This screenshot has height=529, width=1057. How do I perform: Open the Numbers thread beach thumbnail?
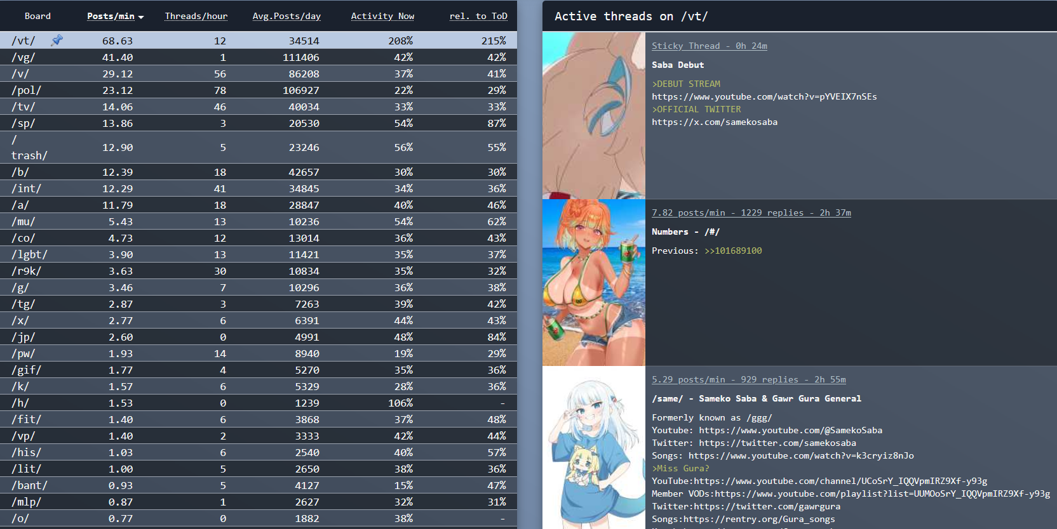pos(593,282)
